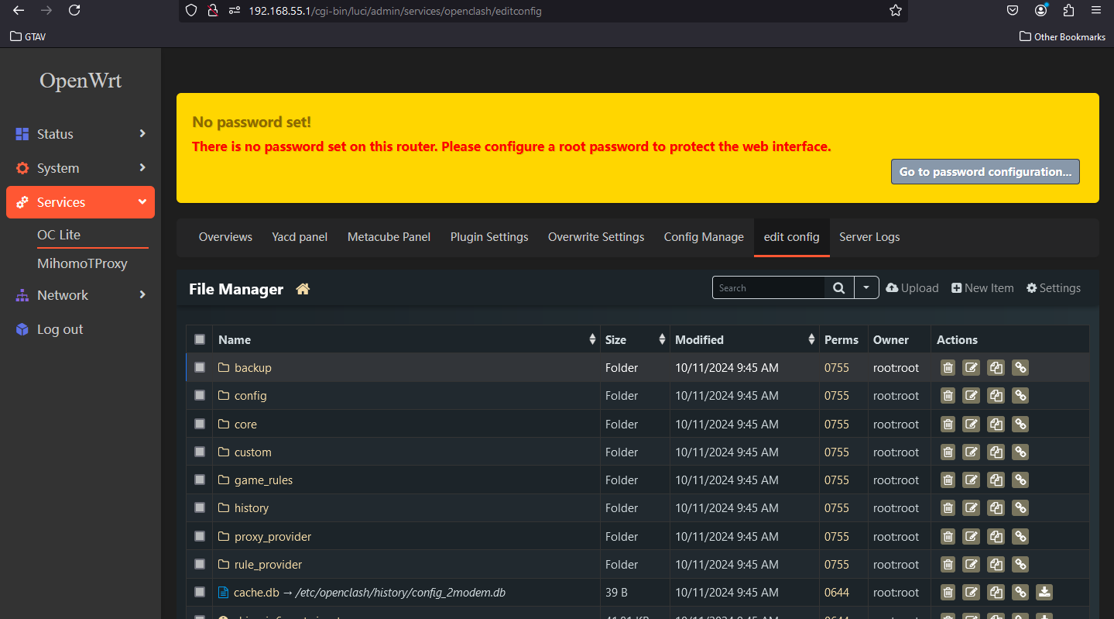Expand the Status sidebar menu
This screenshot has width=1114, height=619.
coord(81,134)
